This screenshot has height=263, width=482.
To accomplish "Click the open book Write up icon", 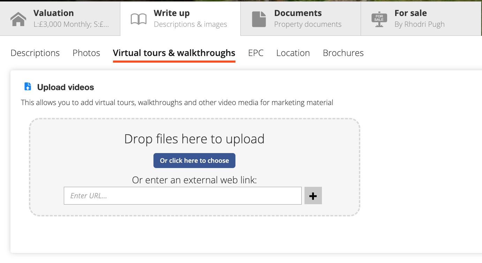I will 138,19.
